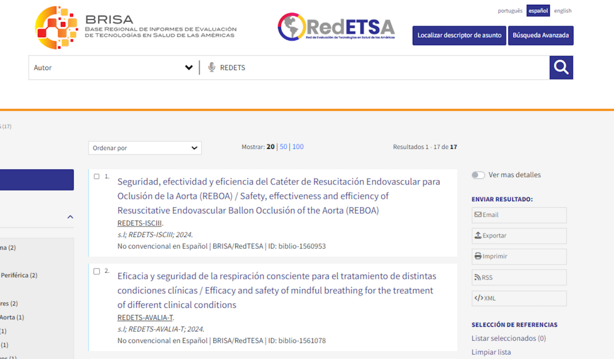
Task: Open the Ordenar por dropdown
Action: [x=144, y=147]
